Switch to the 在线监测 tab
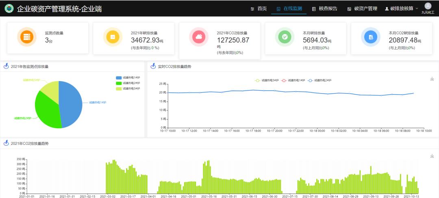The width and height of the screenshot is (439, 198). pos(289,9)
